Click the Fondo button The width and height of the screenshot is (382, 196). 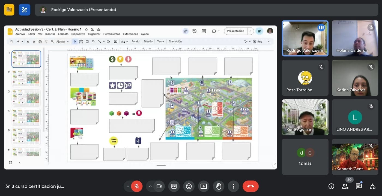[x=135, y=41]
